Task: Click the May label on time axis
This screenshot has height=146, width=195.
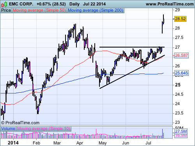Action: point(103,143)
